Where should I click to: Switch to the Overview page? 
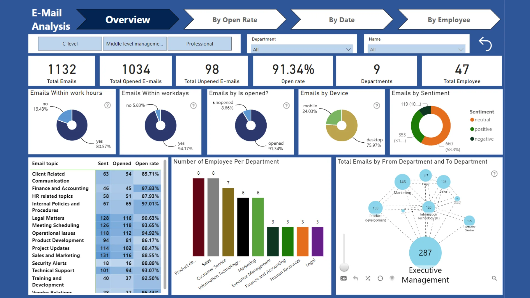click(128, 20)
